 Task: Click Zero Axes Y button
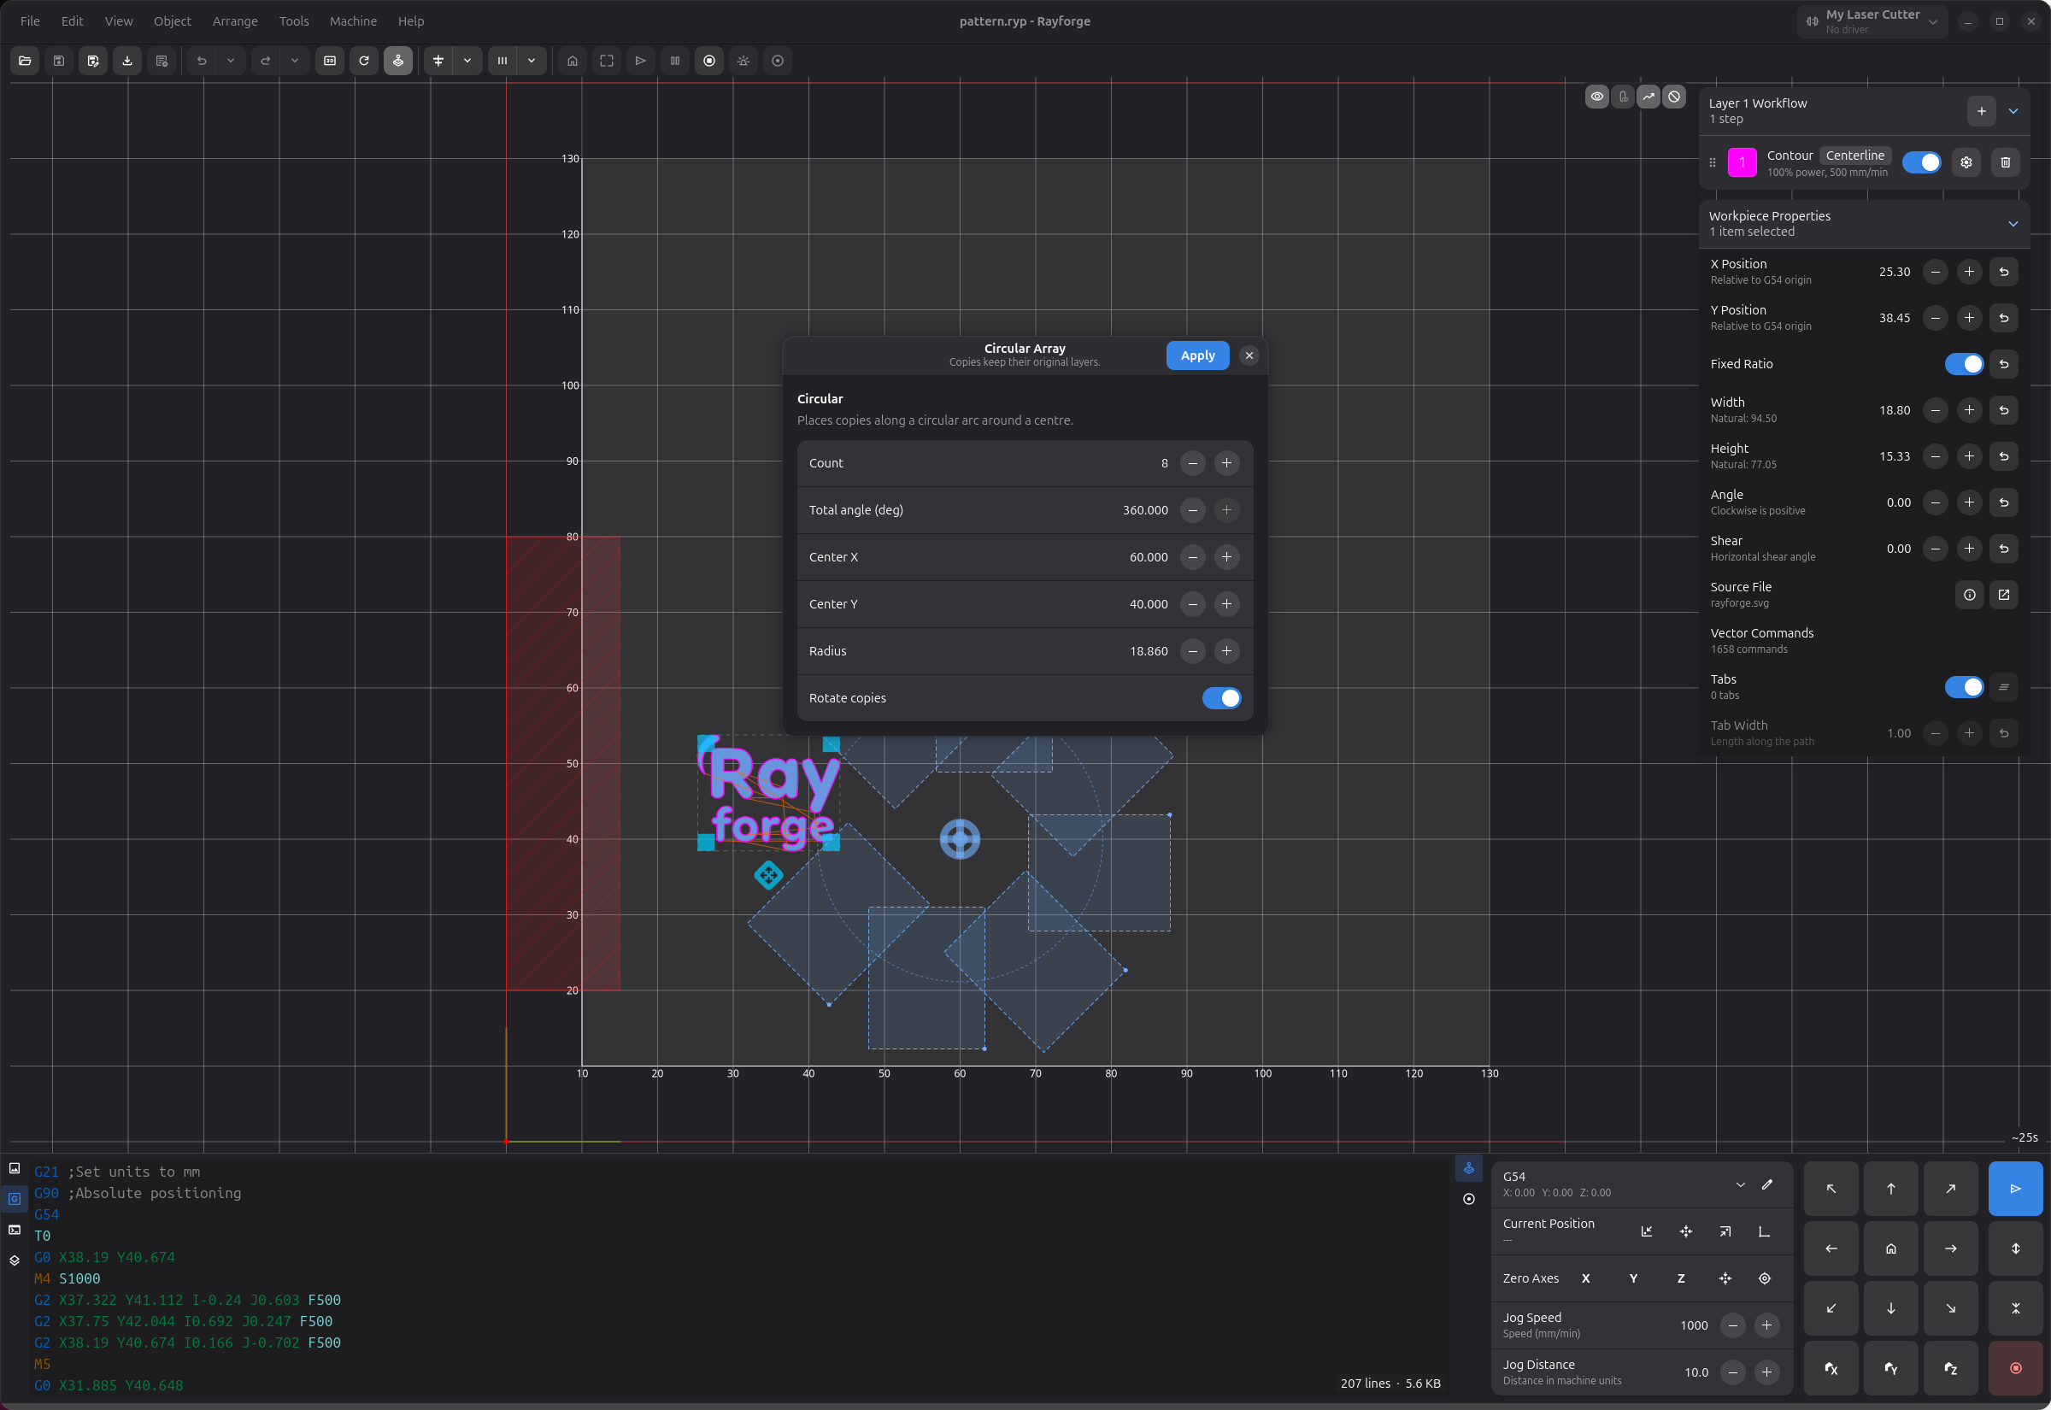coord(1633,1278)
